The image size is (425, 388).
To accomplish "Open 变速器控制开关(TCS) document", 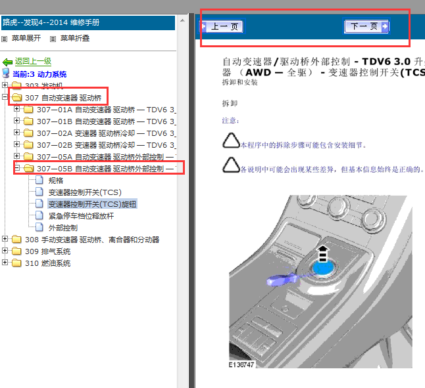I will (85, 192).
